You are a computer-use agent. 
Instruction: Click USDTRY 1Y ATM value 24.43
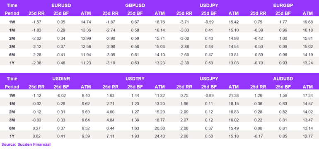[159, 136]
